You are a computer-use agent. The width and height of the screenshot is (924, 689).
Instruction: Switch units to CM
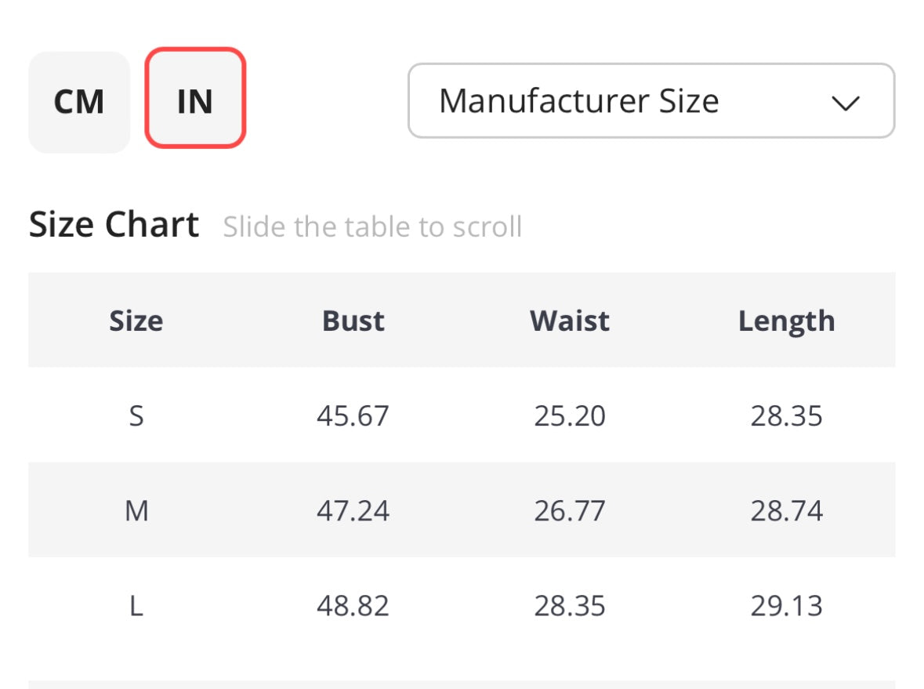[79, 102]
